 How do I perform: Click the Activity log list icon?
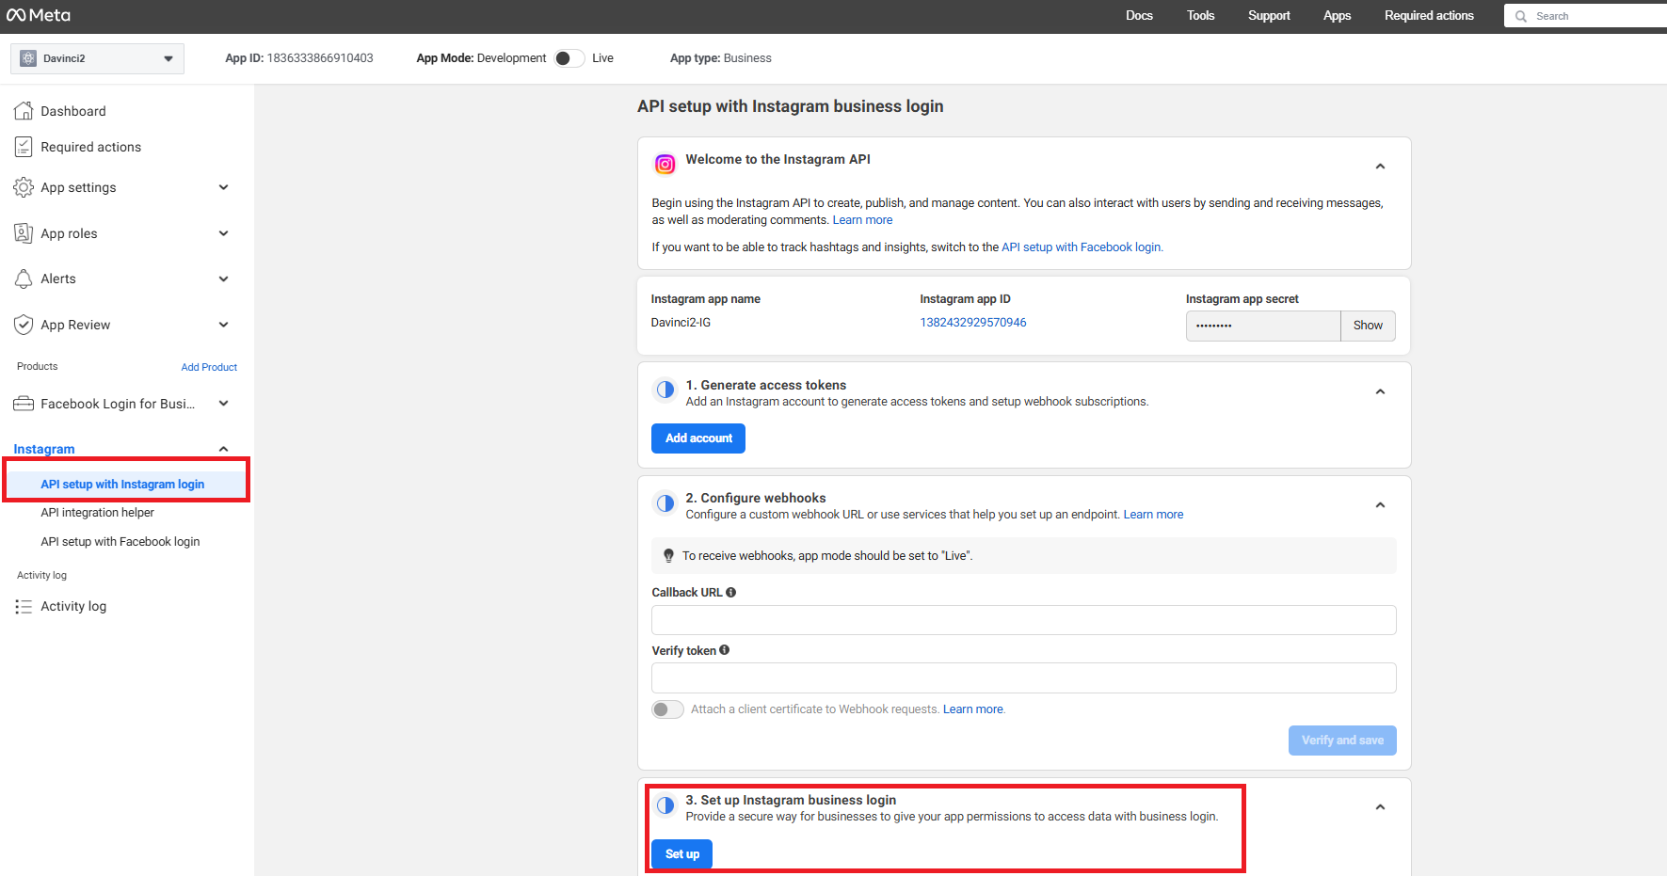tap(24, 607)
